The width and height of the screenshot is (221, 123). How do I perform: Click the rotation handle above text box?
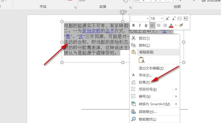click(123, 12)
